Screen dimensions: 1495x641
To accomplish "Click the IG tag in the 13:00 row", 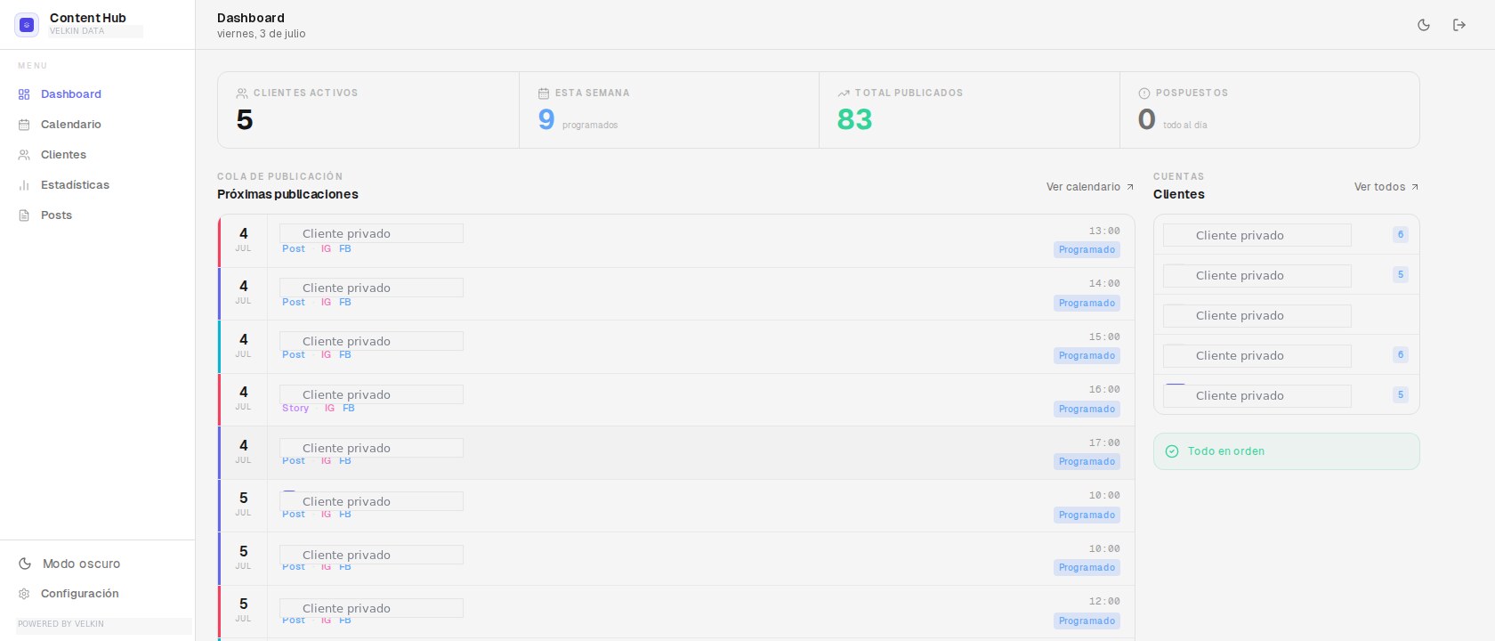I will (x=326, y=249).
